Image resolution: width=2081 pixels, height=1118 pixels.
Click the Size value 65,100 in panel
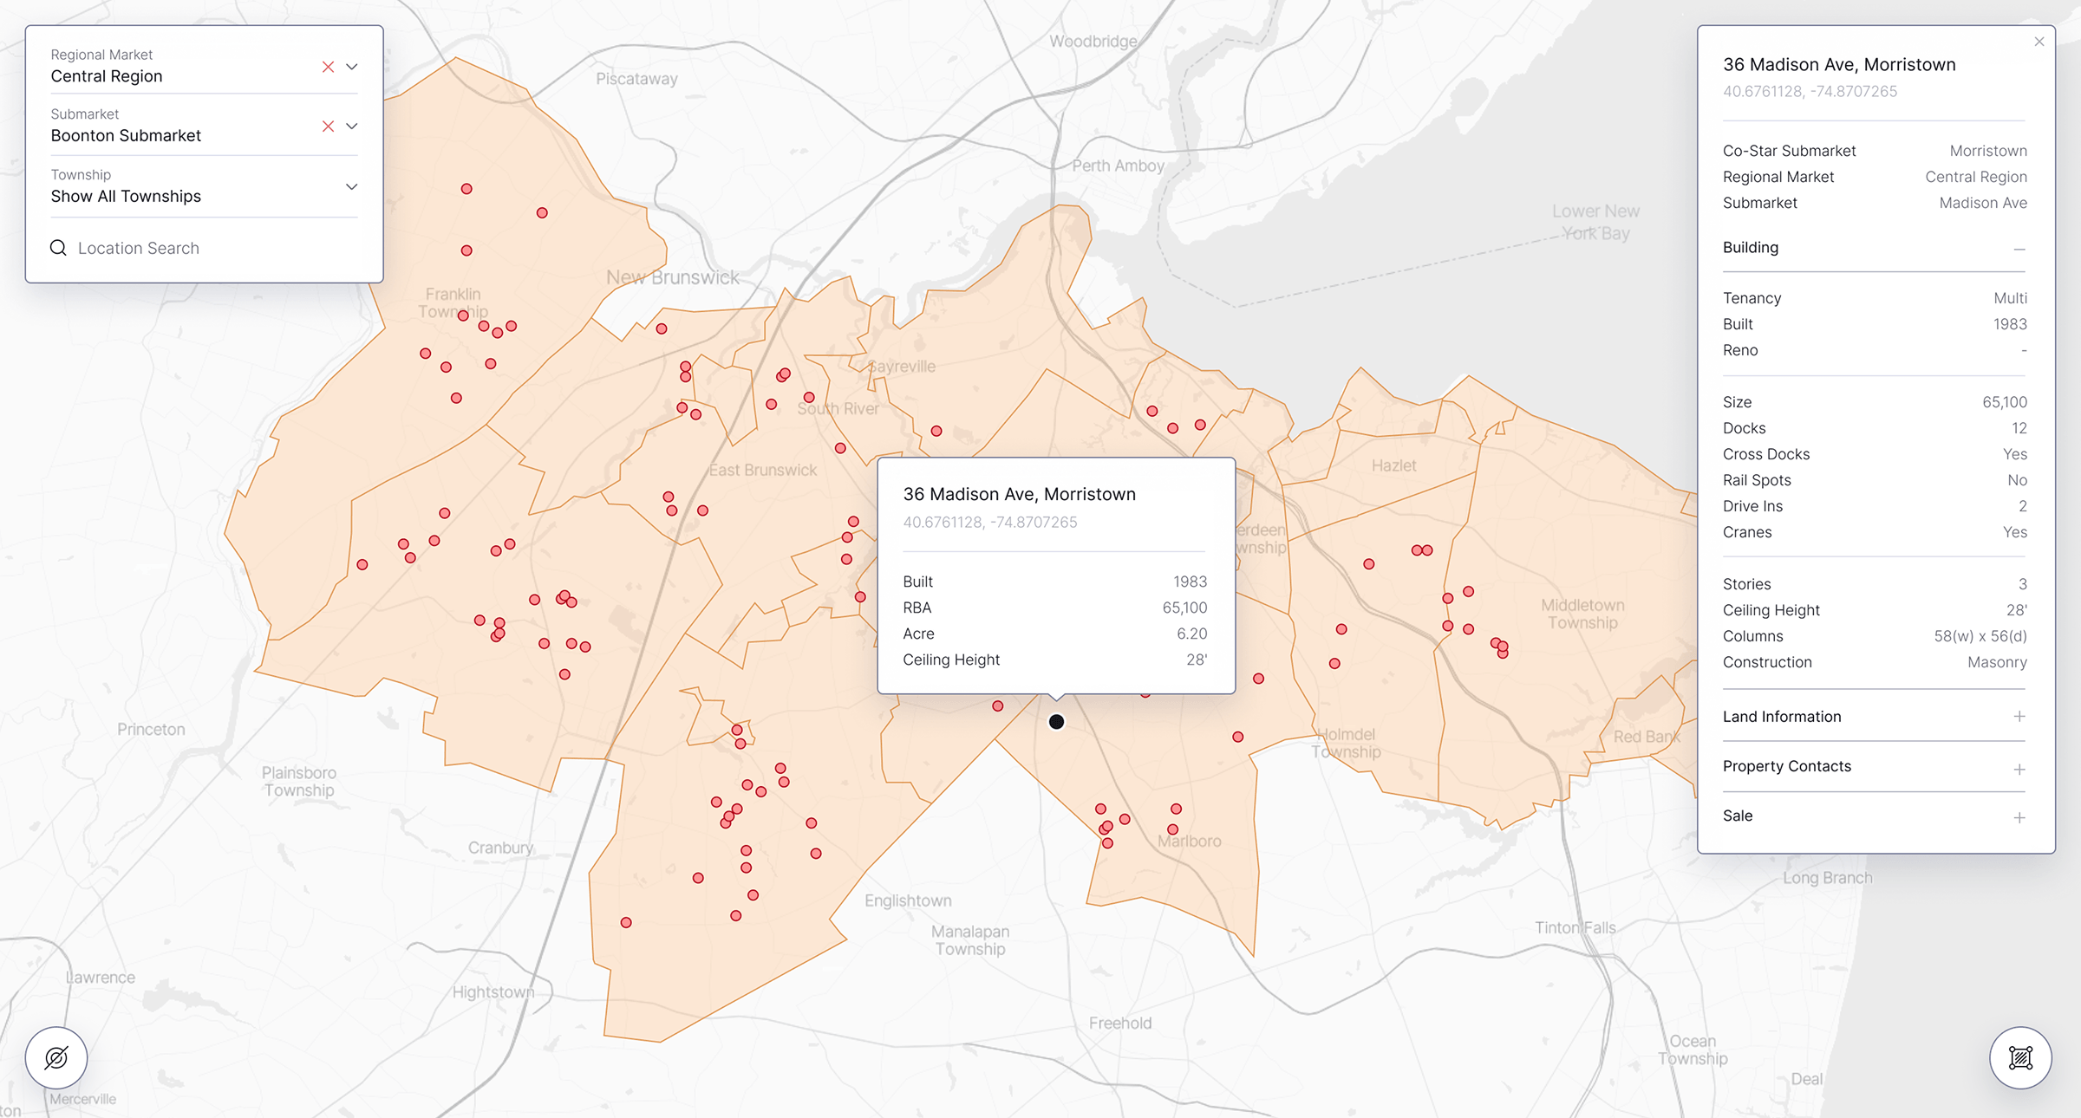2005,402
